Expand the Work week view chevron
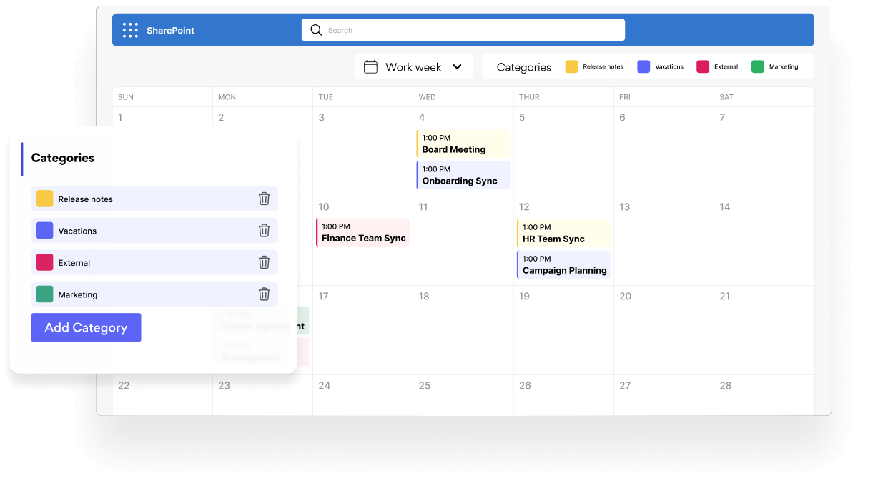Viewport: 873px width, 493px height. click(x=458, y=67)
